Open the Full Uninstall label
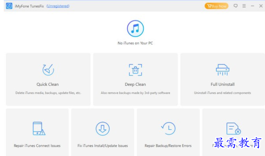Viewport: 265px width, 156px height. click(x=223, y=84)
